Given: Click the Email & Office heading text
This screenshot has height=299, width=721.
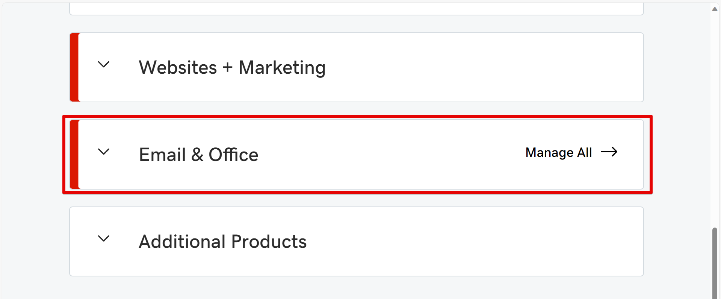Looking at the screenshot, I should [198, 155].
